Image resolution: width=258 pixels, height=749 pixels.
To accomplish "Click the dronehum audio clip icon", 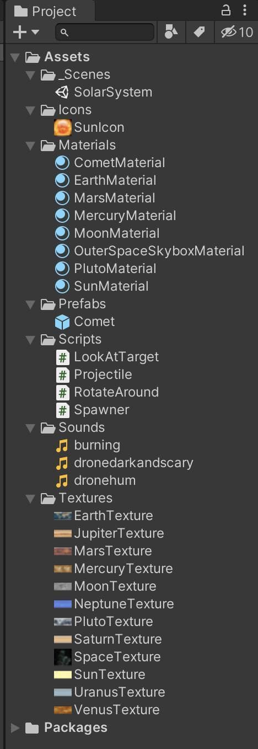I will click(62, 480).
